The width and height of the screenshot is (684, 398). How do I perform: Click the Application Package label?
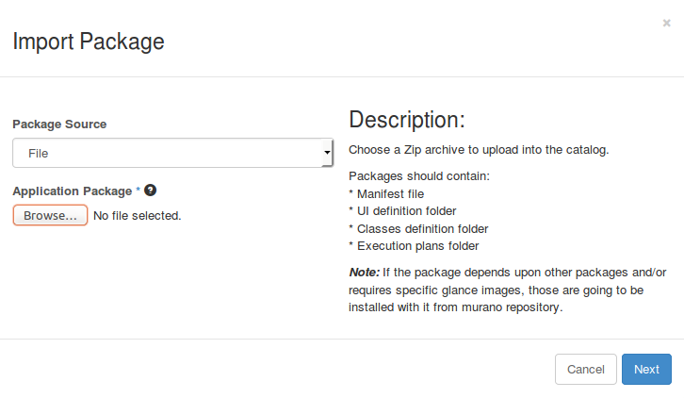pos(73,191)
